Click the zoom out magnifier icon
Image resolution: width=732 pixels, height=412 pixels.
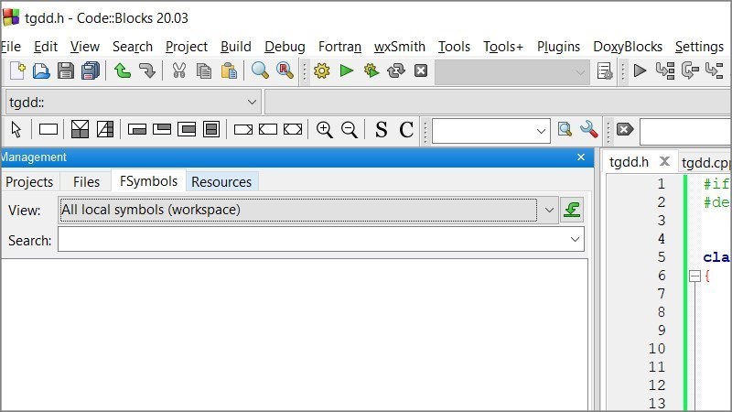click(x=350, y=129)
